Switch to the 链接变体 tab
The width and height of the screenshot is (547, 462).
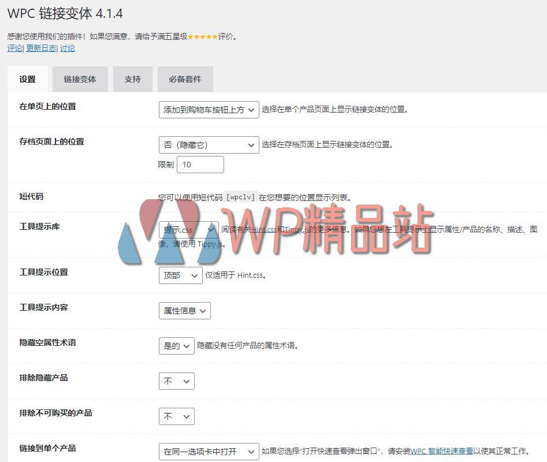pyautogui.click(x=79, y=79)
